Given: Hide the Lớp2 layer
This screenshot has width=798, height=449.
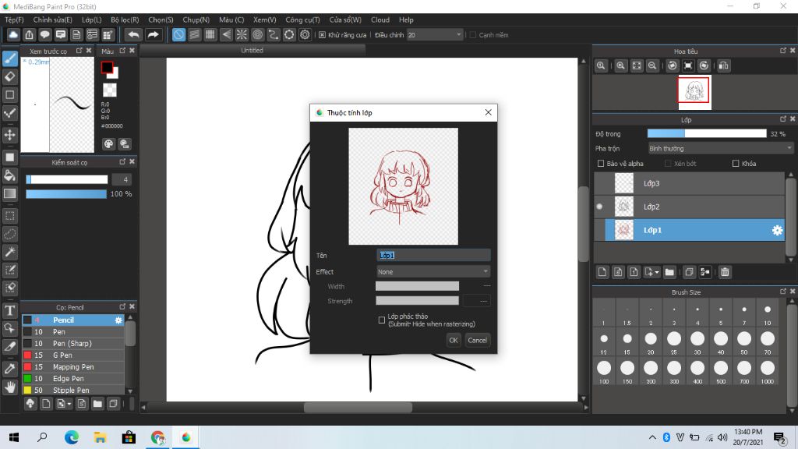Looking at the screenshot, I should pyautogui.click(x=599, y=207).
